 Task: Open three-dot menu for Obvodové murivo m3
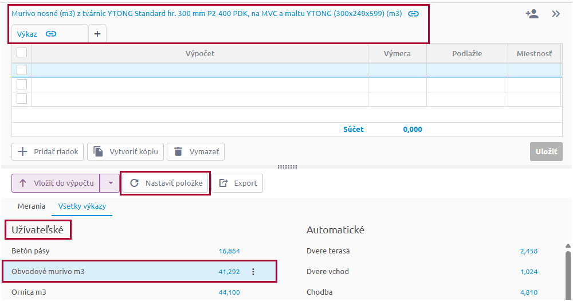point(253,272)
